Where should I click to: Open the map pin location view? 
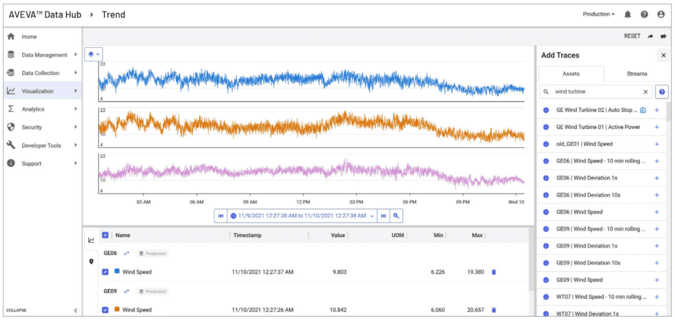coord(91,261)
